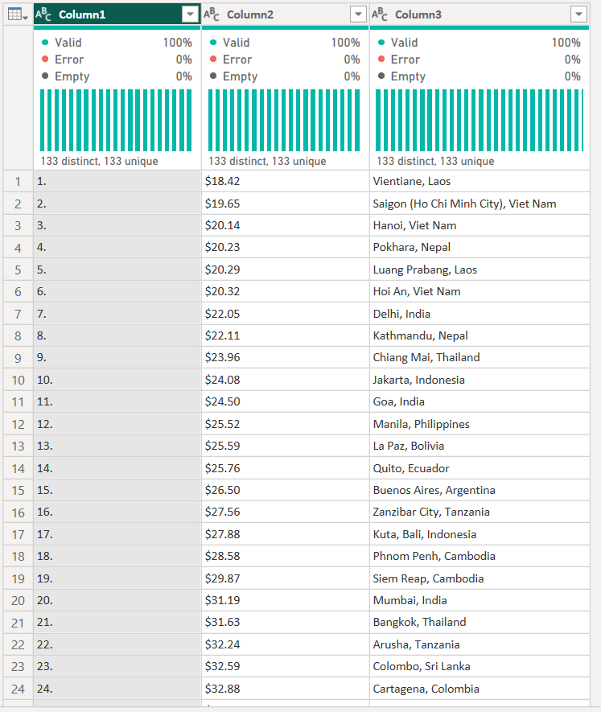Open the Column1 filter dropdown
This screenshot has height=712, width=601.
[190, 14]
